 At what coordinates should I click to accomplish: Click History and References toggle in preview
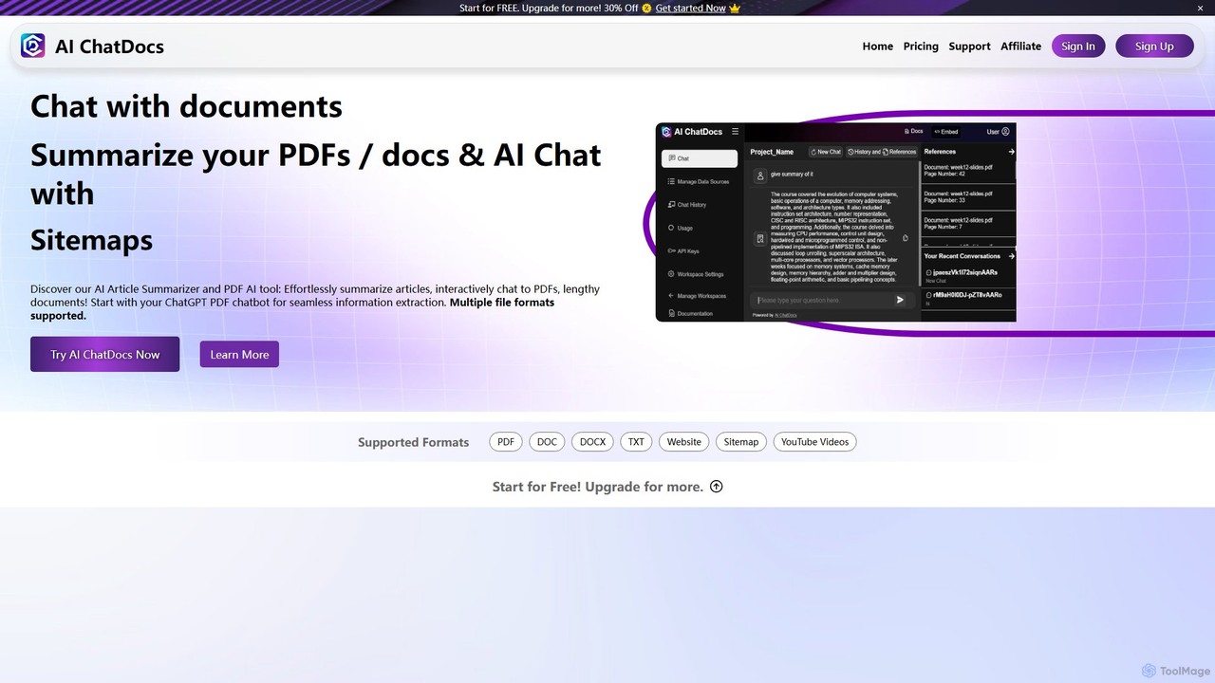coord(882,152)
